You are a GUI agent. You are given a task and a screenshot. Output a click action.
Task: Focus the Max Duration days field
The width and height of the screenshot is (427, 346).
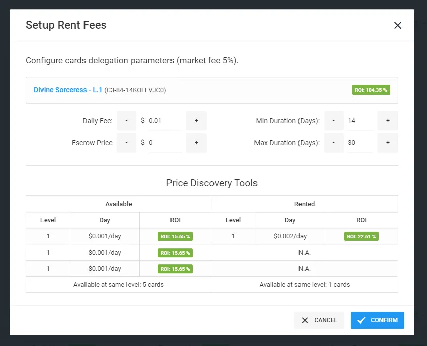[x=360, y=143]
